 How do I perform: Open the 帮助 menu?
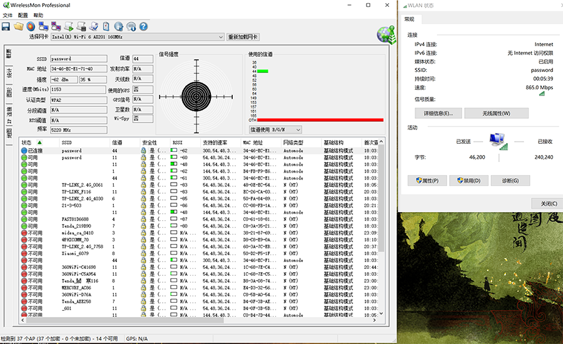(x=38, y=15)
